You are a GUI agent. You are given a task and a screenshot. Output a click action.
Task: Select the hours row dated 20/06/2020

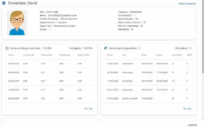click(x=49, y=99)
